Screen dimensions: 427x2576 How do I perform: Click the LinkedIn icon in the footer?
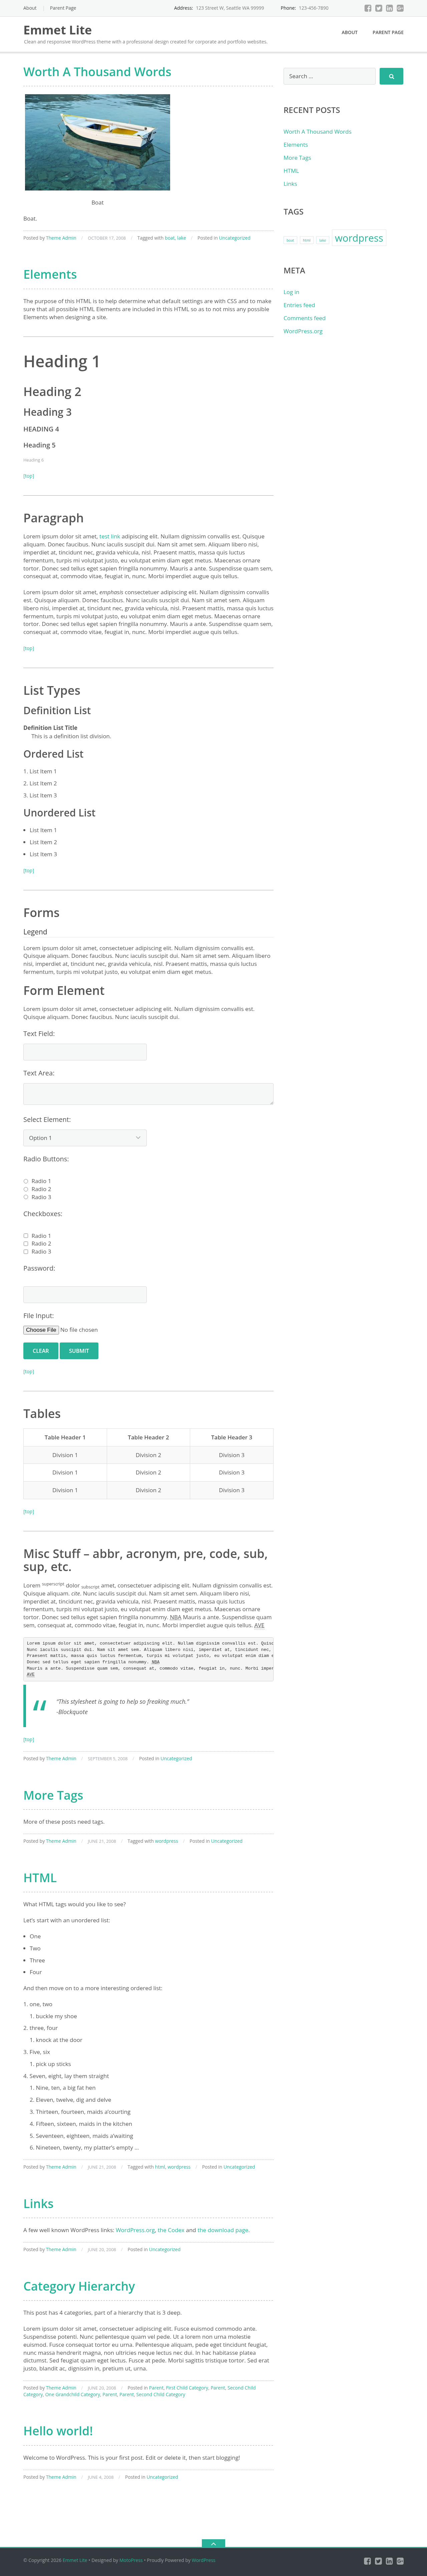click(x=389, y=2561)
